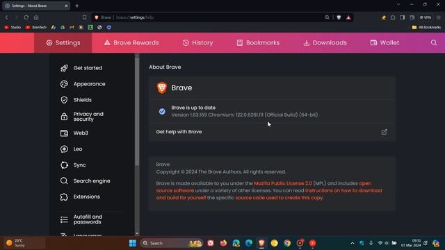Open Vivaldi from the taskbar
445x250 pixels.
coord(211,243)
